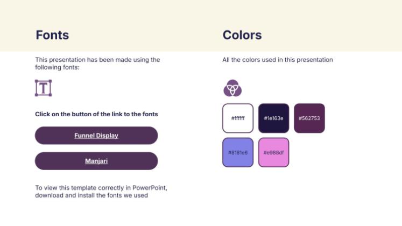This screenshot has height=226, width=402.
Task: Select the dark navy #1e163e swatch
Action: coord(273,118)
